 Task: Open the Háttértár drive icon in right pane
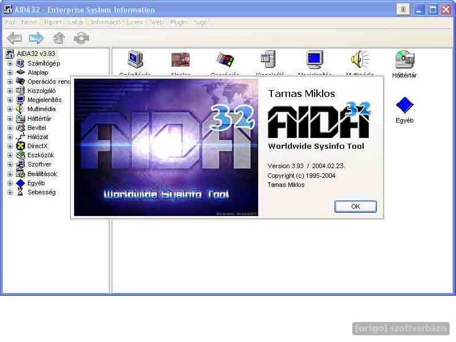point(405,60)
